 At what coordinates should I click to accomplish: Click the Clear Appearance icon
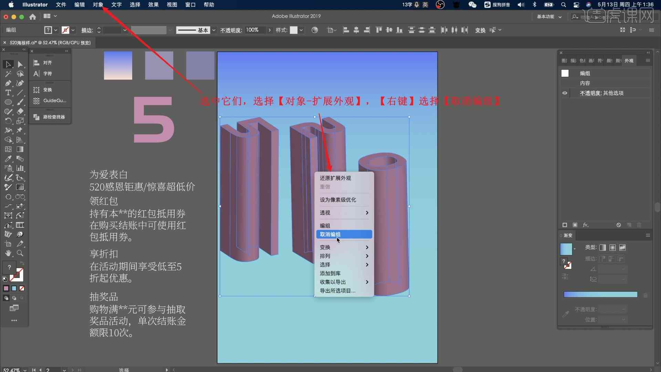619,225
